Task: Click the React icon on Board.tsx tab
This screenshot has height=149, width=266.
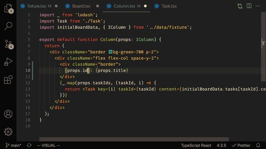Action: coord(67,6)
